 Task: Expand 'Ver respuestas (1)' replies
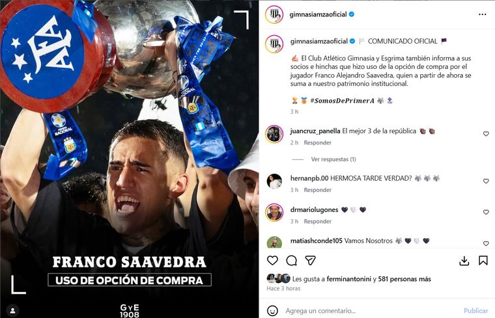click(333, 159)
